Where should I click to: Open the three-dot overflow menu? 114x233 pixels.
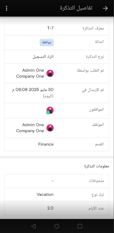tap(6, 8)
